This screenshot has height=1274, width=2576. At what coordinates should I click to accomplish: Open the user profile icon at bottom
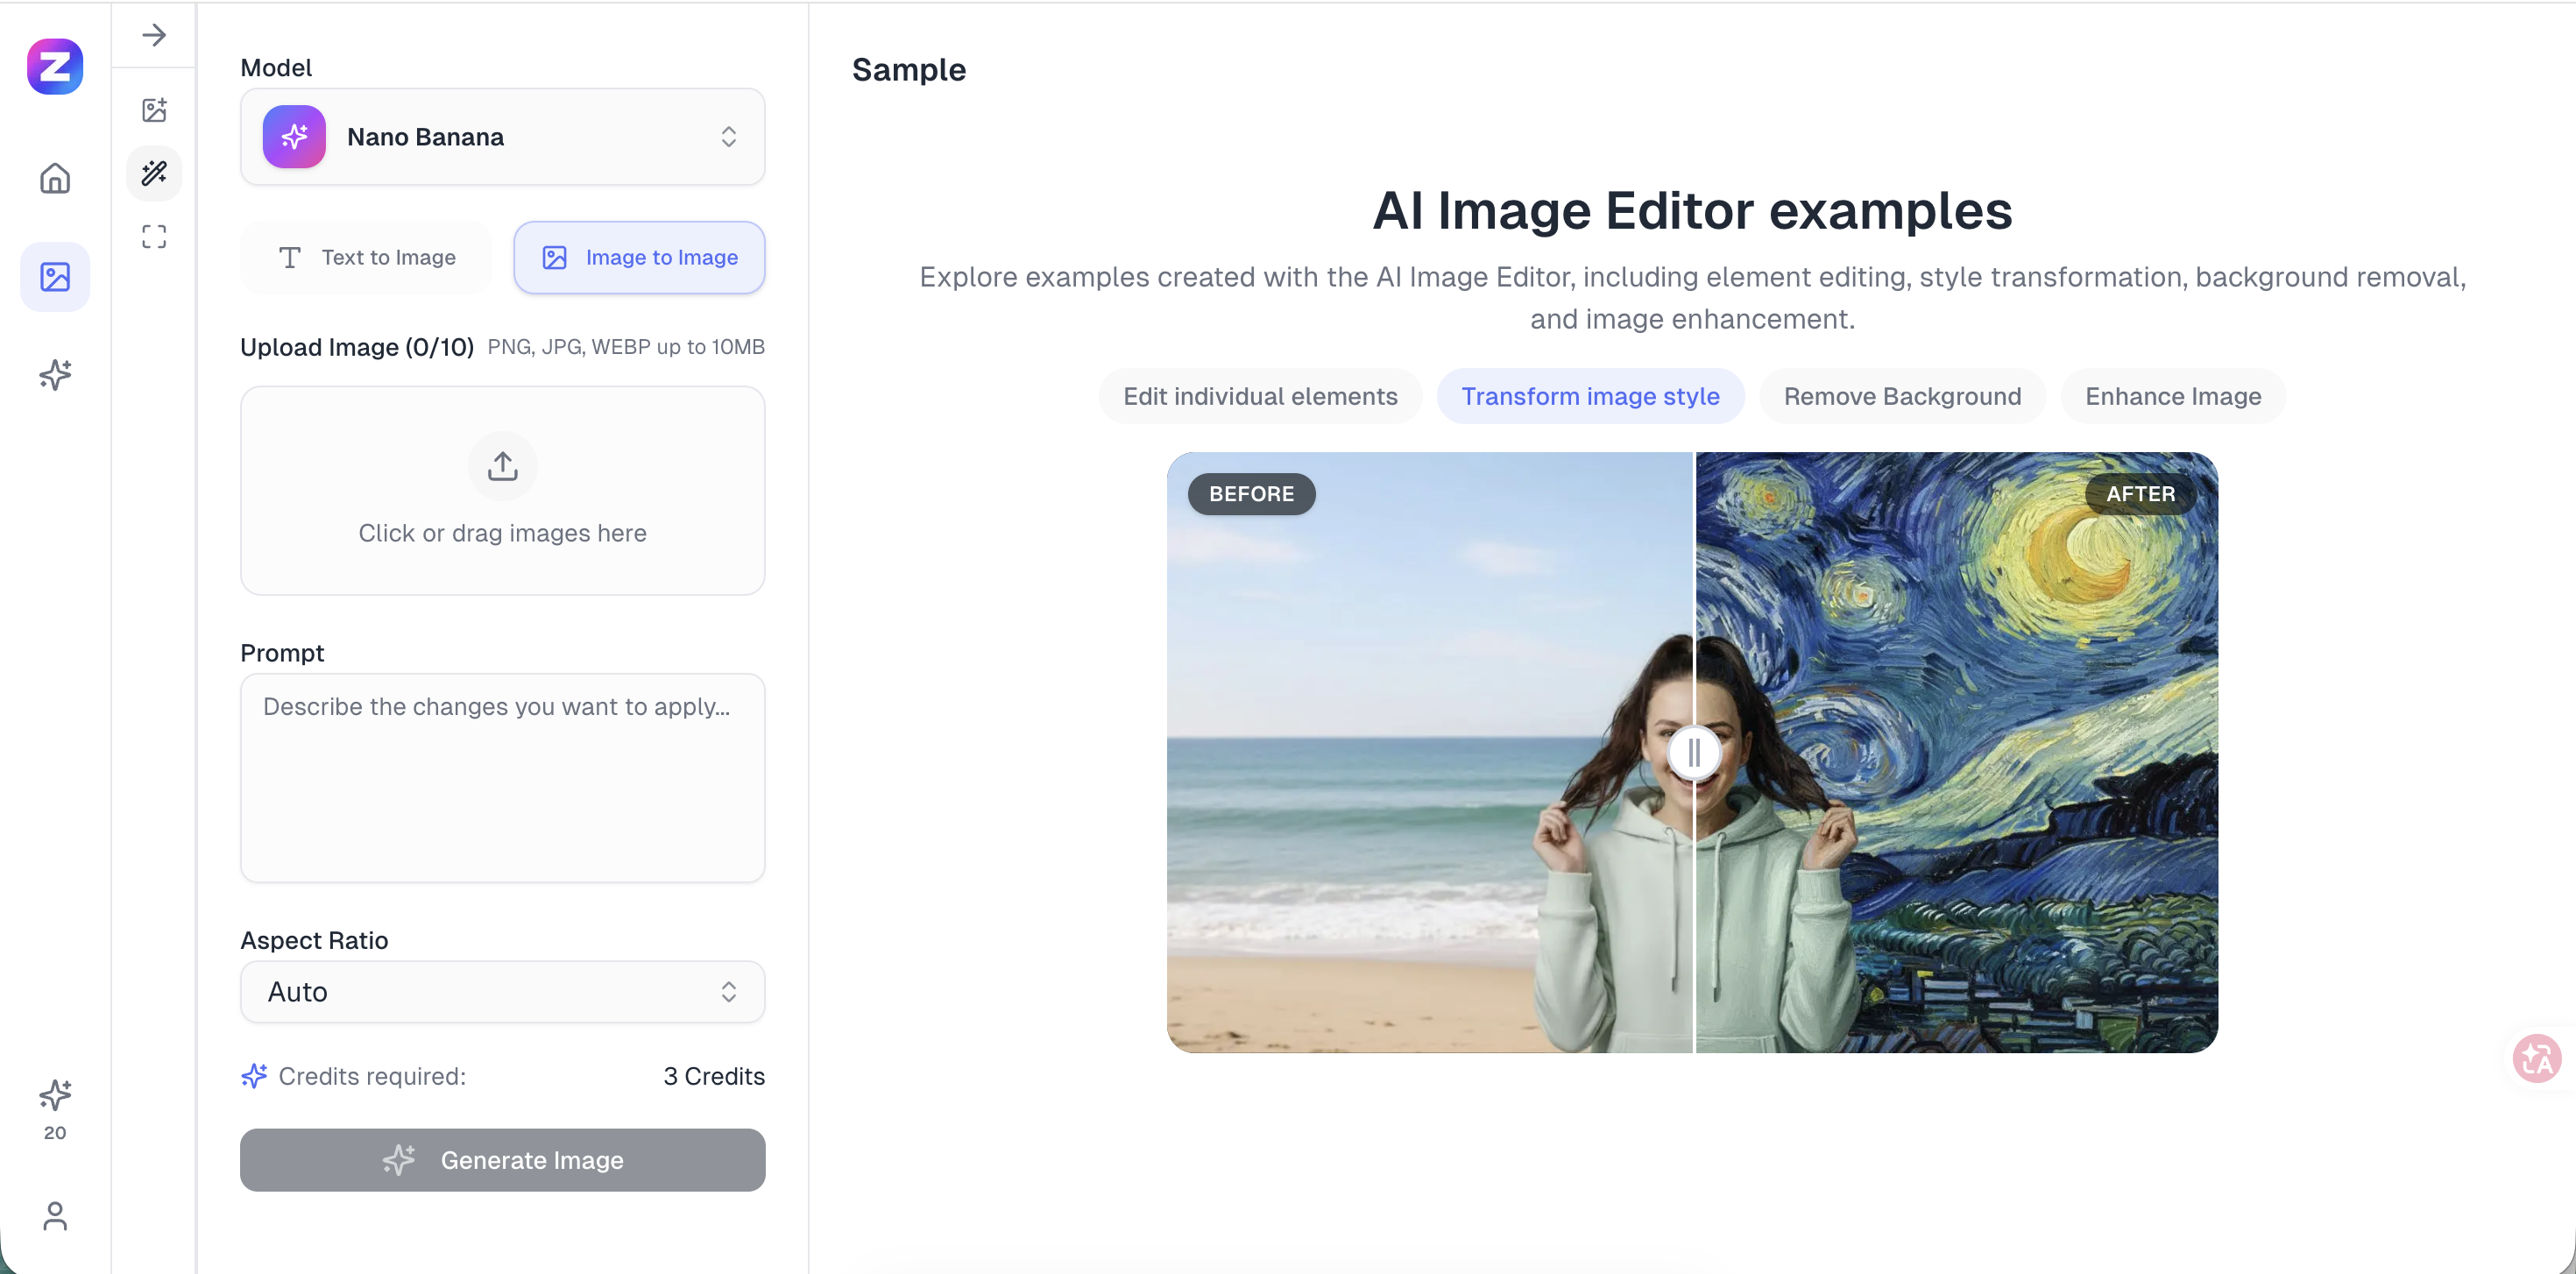(55, 1217)
